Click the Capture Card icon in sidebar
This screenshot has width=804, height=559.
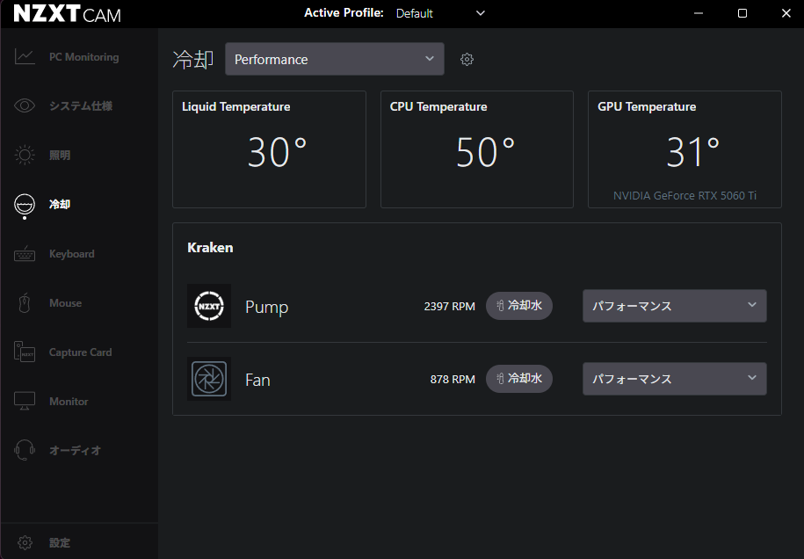point(25,352)
